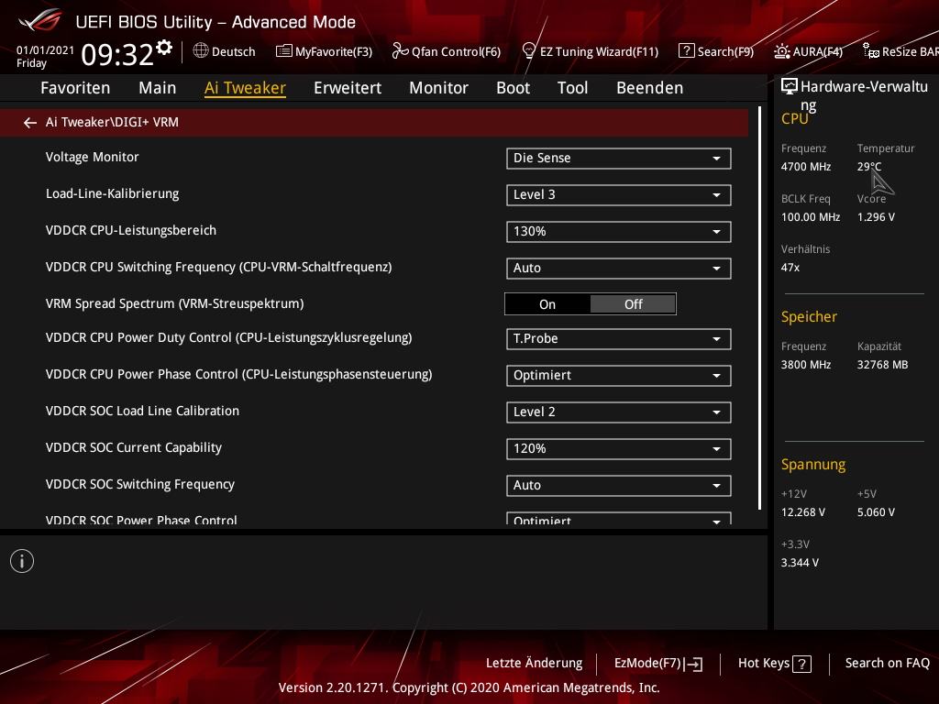This screenshot has width=939, height=704.
Task: Open Search(F9)
Action: tap(716, 51)
